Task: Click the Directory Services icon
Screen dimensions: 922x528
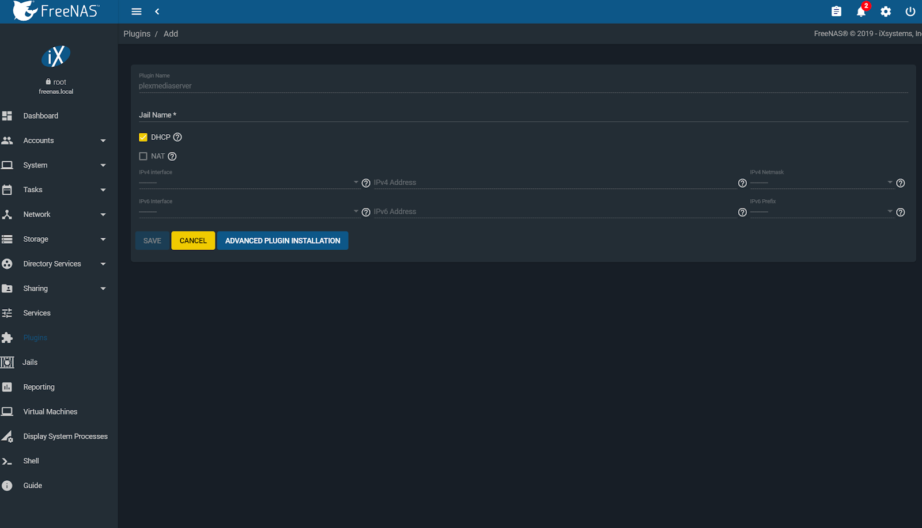Action: coord(7,264)
